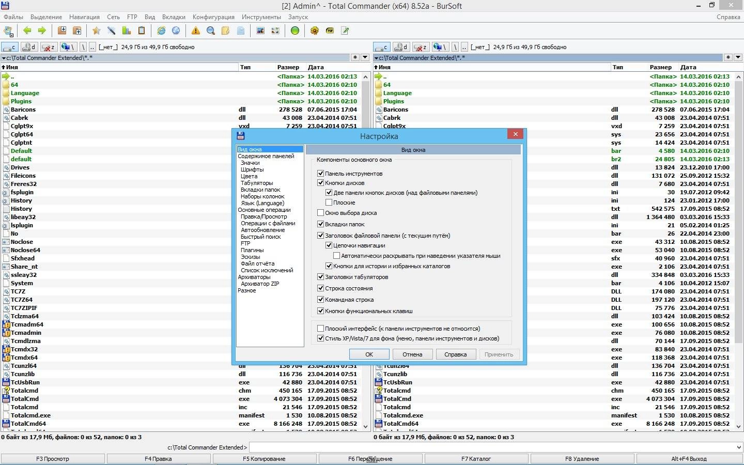Open right panel directory history dropdown arrow
Image resolution: width=744 pixels, height=465 pixels.
(x=738, y=58)
